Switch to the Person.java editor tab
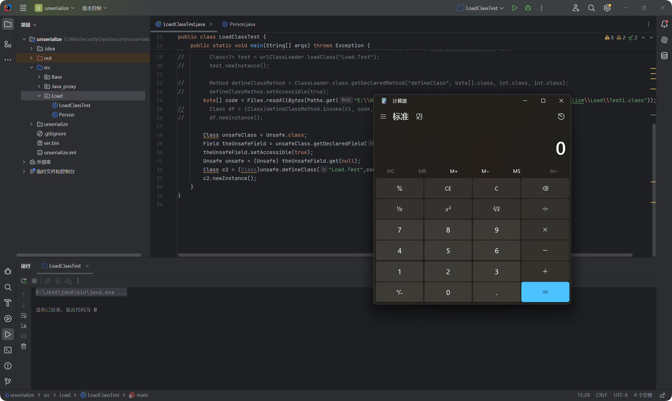 pos(239,24)
